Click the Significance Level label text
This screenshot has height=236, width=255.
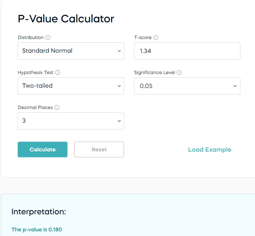[155, 73]
